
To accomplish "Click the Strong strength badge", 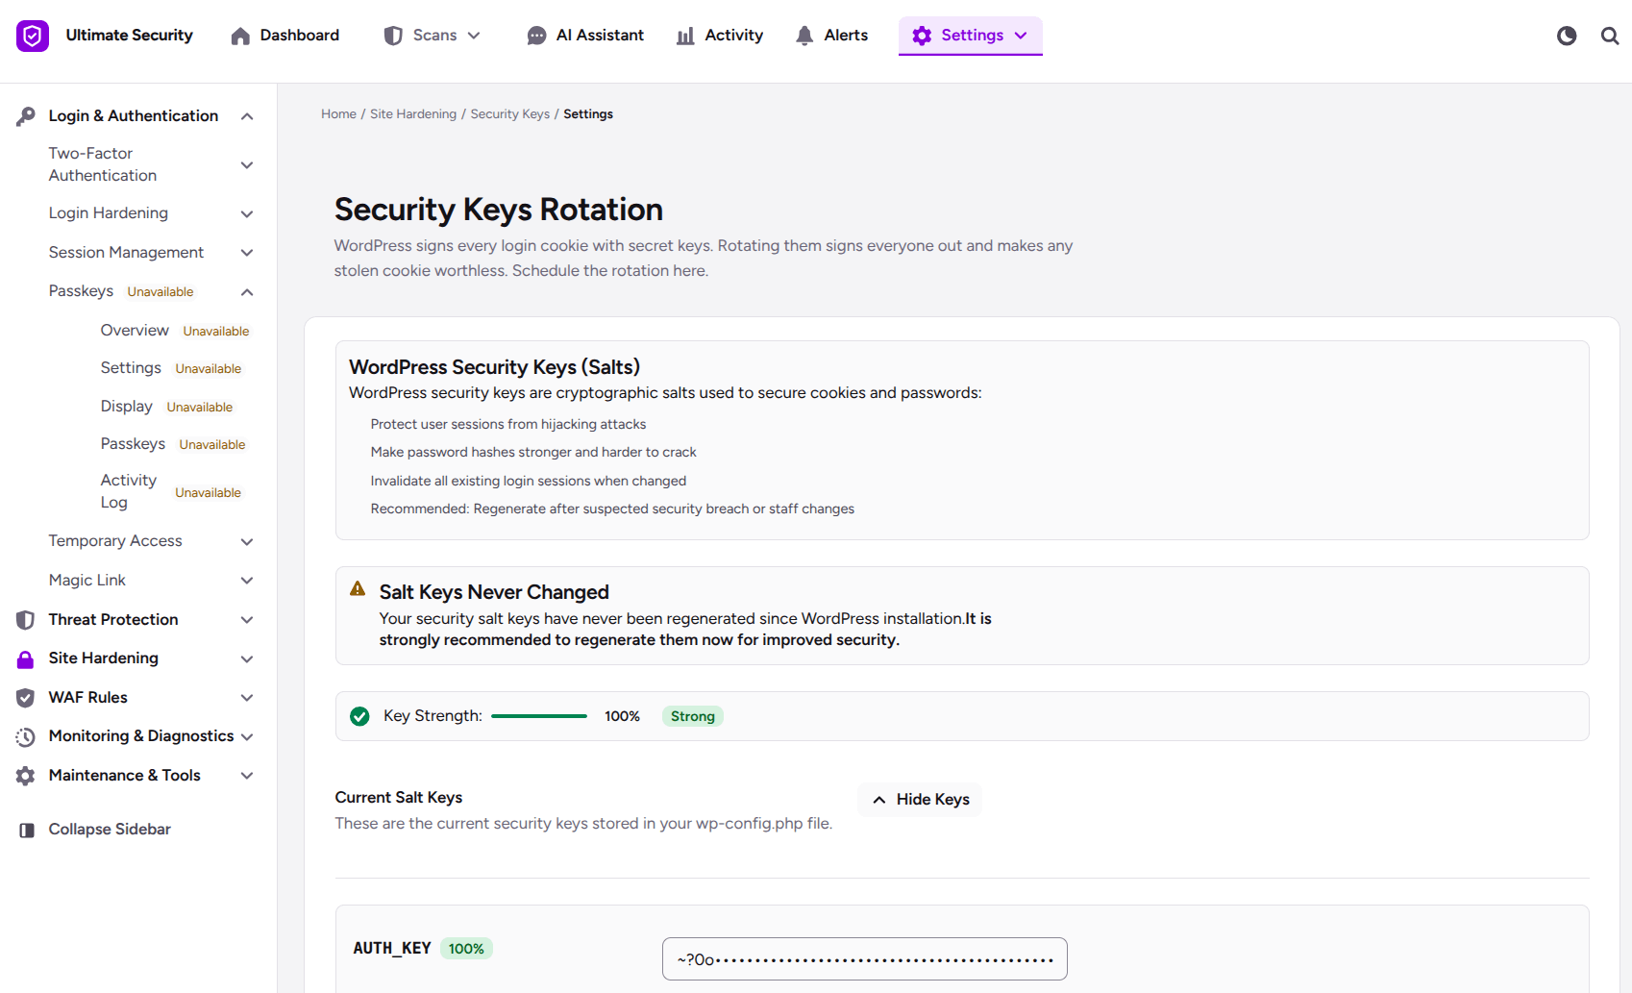I will (x=693, y=716).
